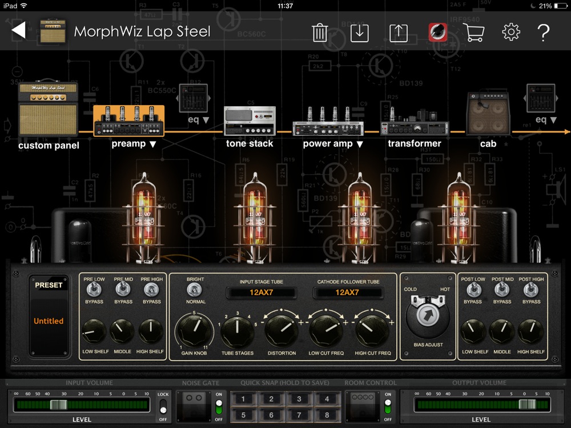Open the Untitled preset display
Screen dimensions: 571x428
pyautogui.click(x=49, y=321)
